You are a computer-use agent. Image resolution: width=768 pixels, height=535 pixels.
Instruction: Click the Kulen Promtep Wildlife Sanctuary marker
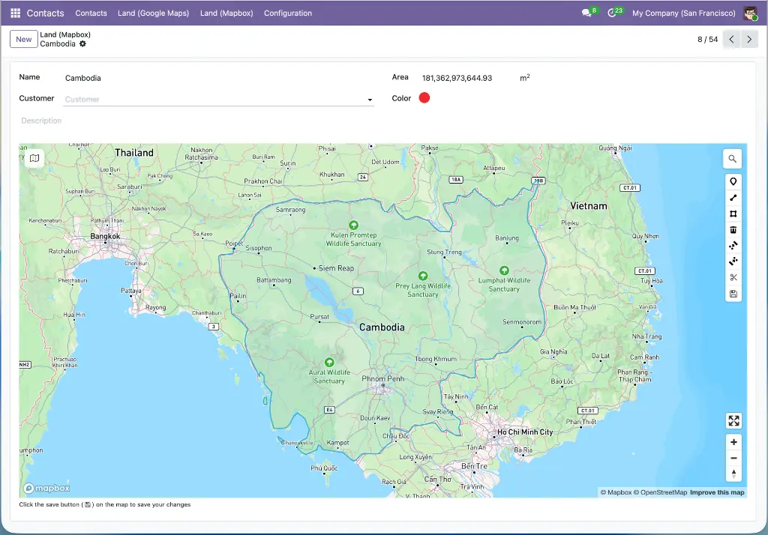click(x=354, y=225)
